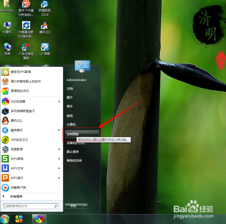226x224 pixels.
Task: Expand WPS文字 recent files arrow
Action: 59,168
